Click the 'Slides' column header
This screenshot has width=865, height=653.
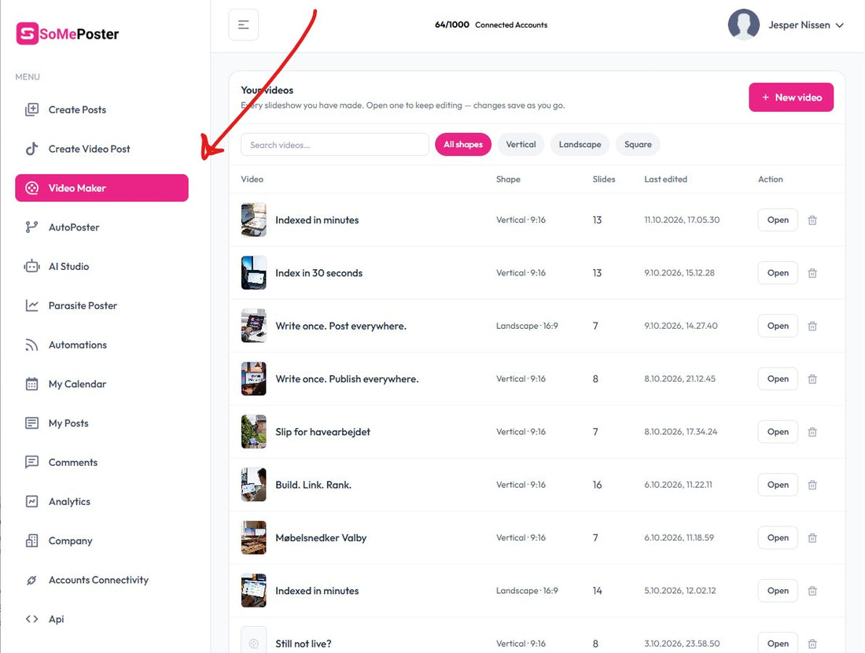tap(603, 179)
